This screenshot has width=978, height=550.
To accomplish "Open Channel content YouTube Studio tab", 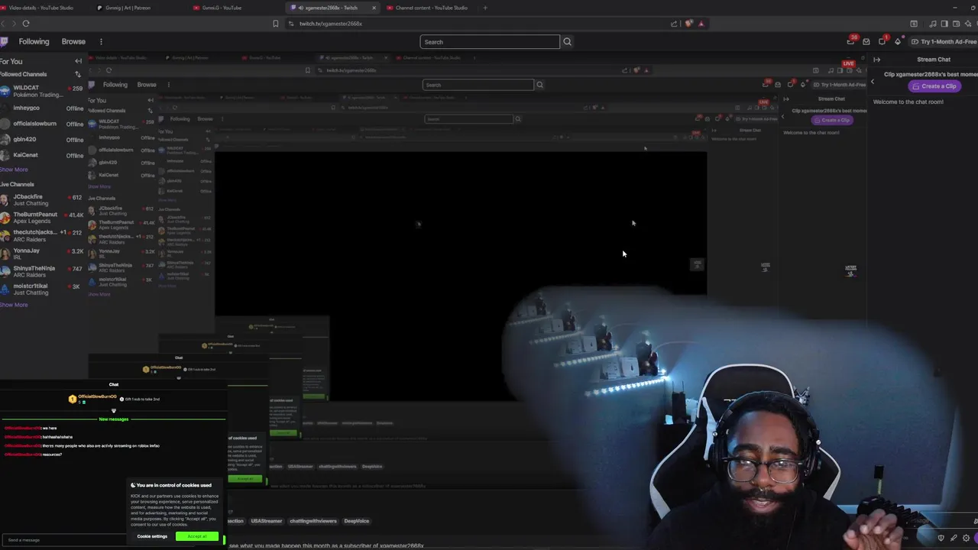I will click(x=431, y=8).
